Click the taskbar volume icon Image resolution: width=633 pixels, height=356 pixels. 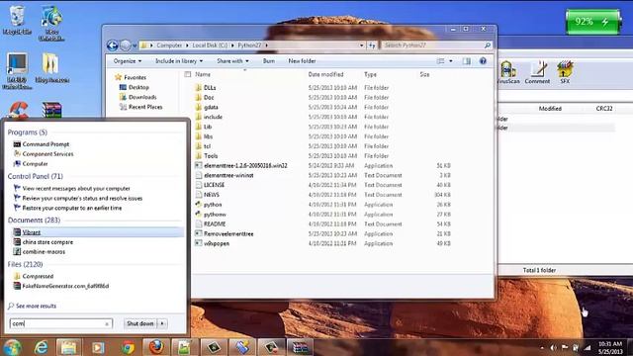tap(553, 347)
